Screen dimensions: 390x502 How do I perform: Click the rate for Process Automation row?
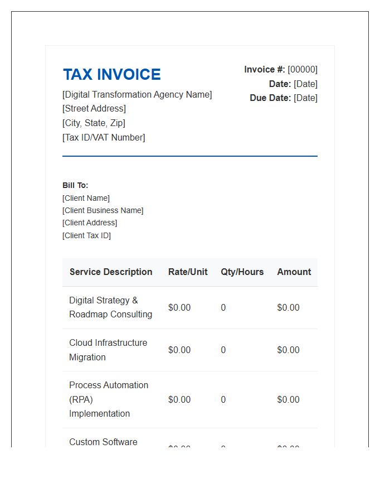tap(179, 399)
